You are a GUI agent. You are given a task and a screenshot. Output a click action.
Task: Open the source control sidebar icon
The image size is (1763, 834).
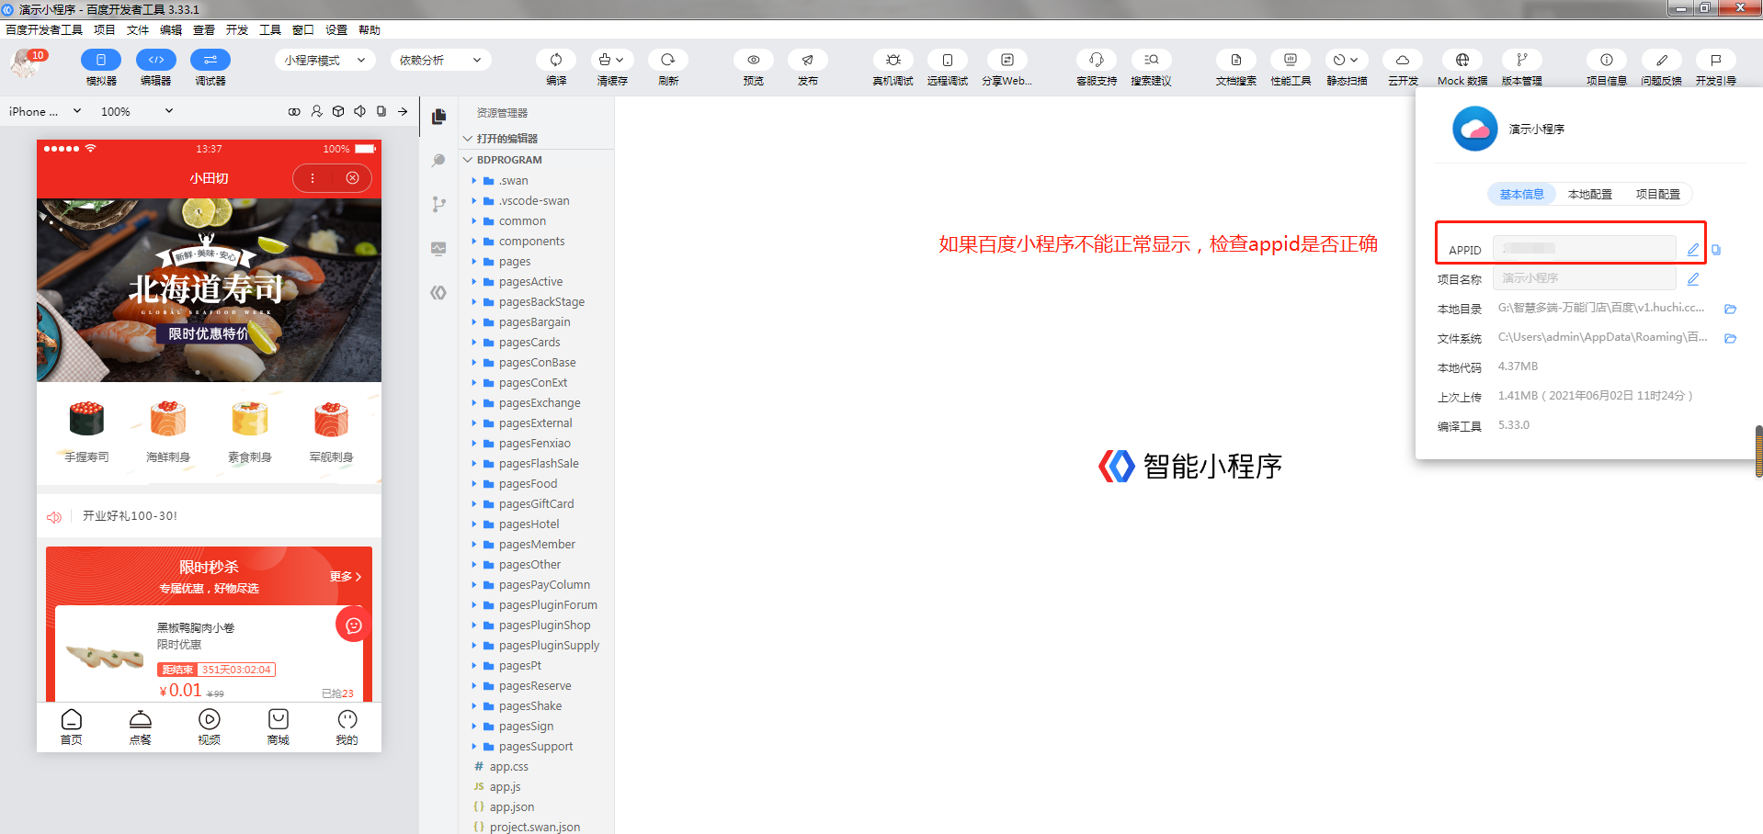click(438, 204)
